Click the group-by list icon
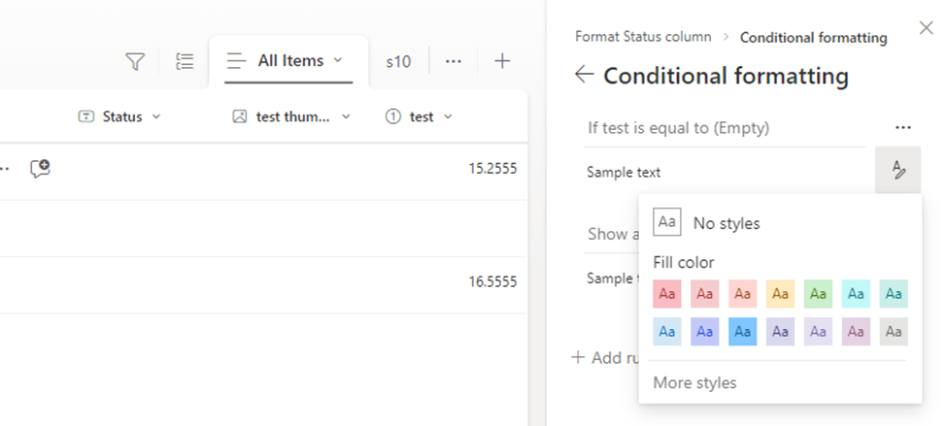 (x=185, y=61)
